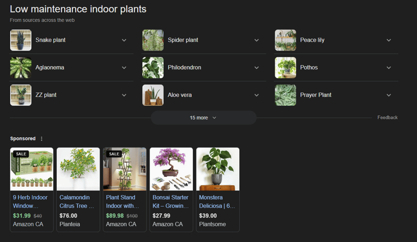417x242 pixels.
Task: Expand the Peace lily entry chevron
Action: pyautogui.click(x=389, y=40)
